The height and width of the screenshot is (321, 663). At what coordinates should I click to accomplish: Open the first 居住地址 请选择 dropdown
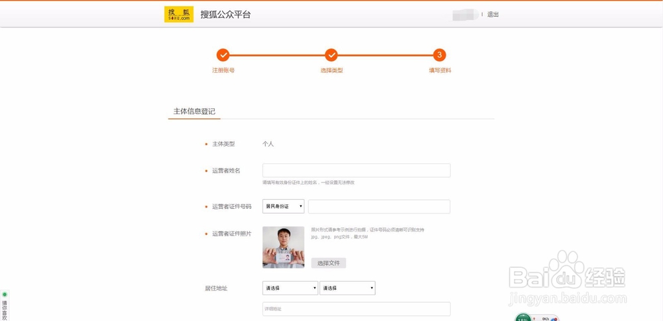(290, 288)
